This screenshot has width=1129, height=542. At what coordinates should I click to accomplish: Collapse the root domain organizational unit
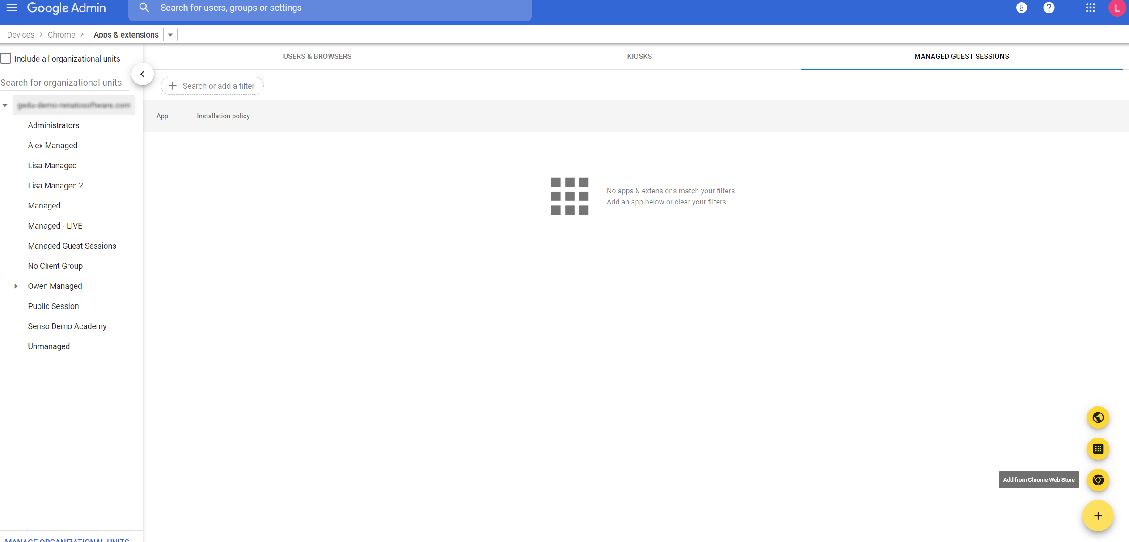pos(5,105)
